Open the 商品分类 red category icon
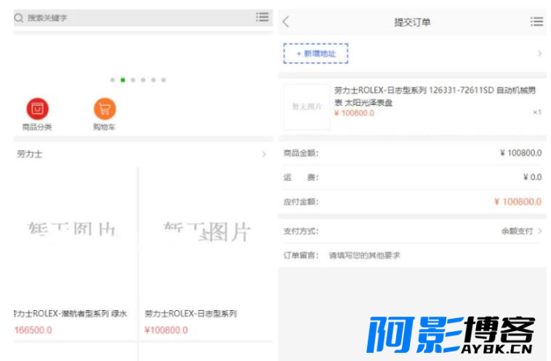The image size is (551, 361). click(x=37, y=108)
